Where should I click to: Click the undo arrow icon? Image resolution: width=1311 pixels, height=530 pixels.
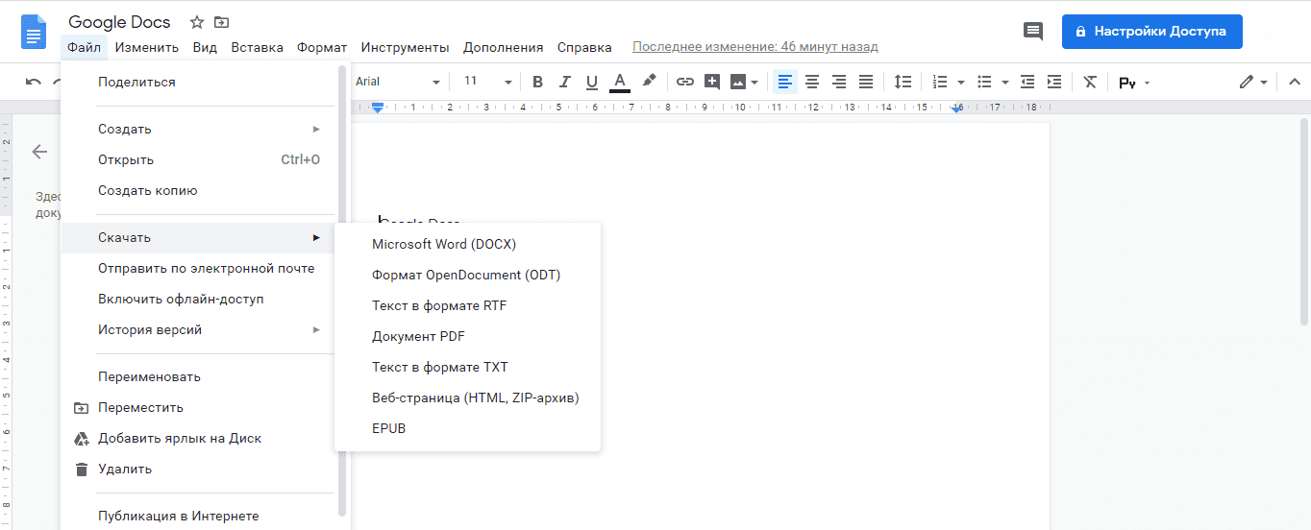tap(34, 82)
